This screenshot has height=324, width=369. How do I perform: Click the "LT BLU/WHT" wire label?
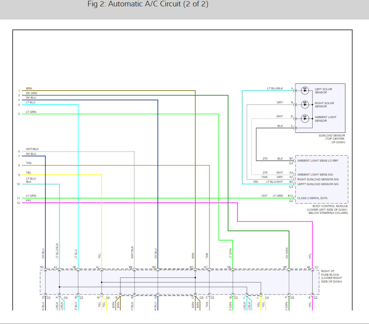[x=274, y=182]
